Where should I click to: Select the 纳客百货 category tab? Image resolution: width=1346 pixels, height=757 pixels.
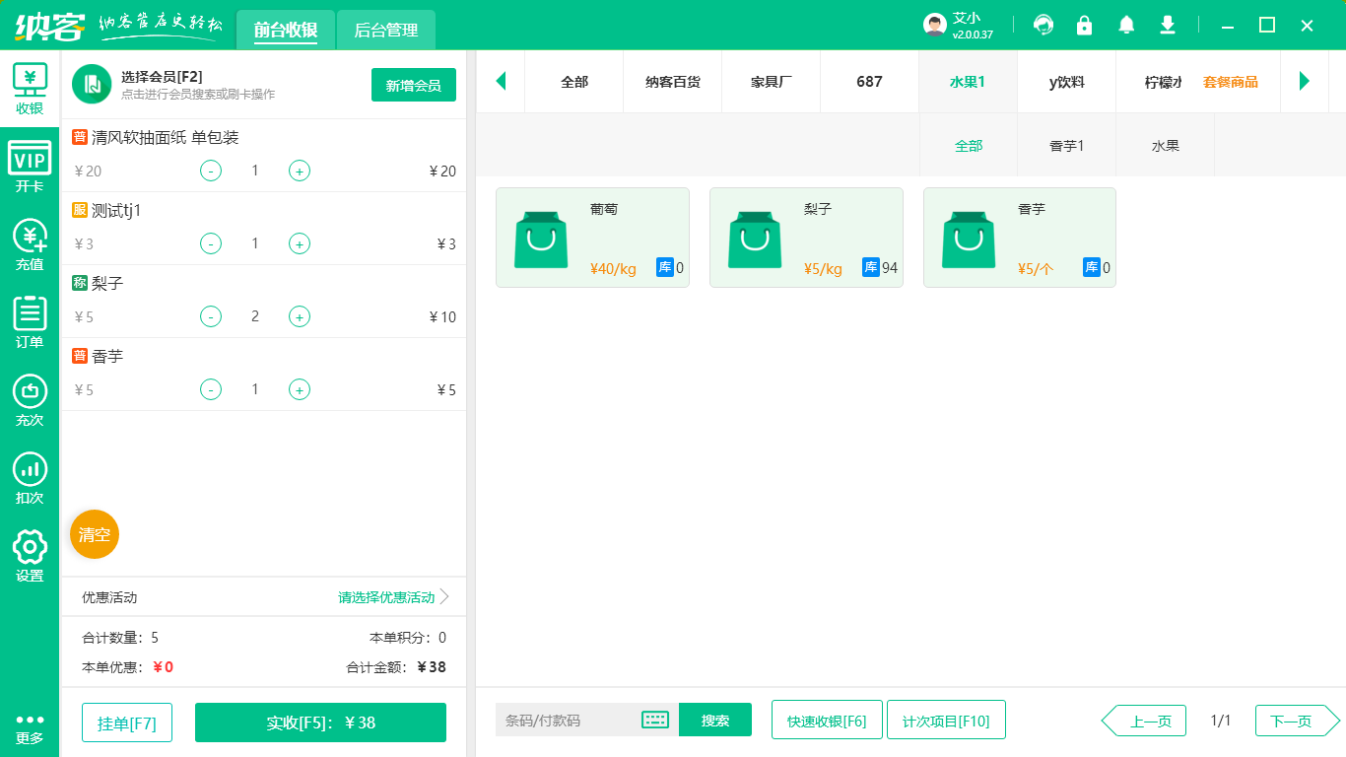[x=673, y=82]
